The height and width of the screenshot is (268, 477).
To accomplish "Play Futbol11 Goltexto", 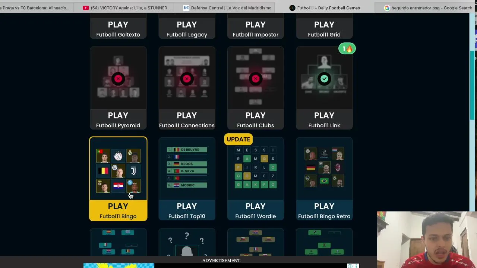I will pyautogui.click(x=118, y=29).
